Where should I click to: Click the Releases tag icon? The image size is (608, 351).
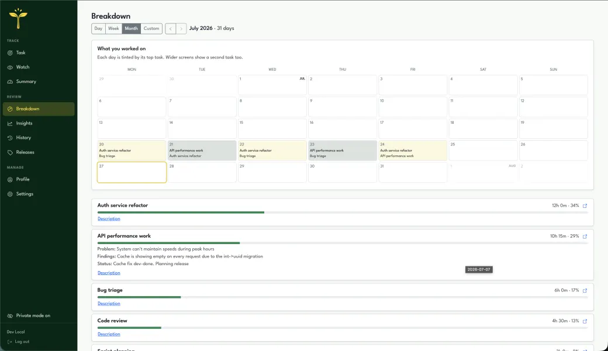click(x=10, y=152)
